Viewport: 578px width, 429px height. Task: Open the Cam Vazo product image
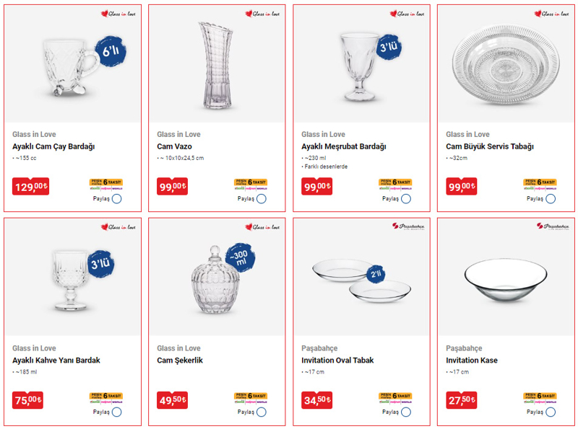217,65
